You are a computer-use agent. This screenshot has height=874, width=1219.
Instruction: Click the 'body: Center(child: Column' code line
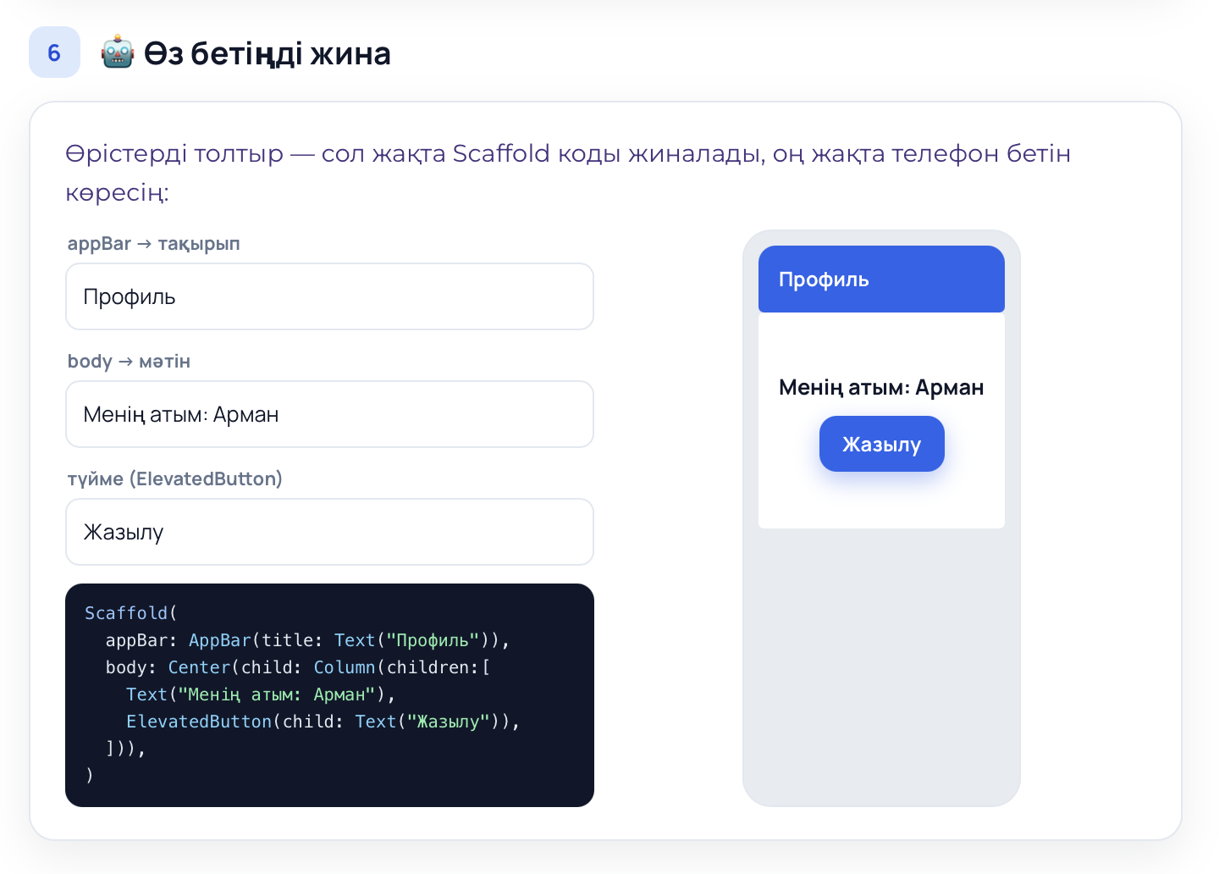(x=298, y=667)
